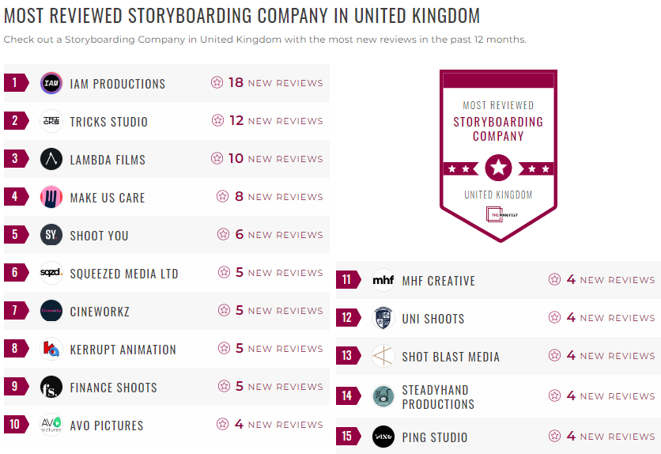
Task: Click the Ping Studio black logo
Action: [383, 437]
